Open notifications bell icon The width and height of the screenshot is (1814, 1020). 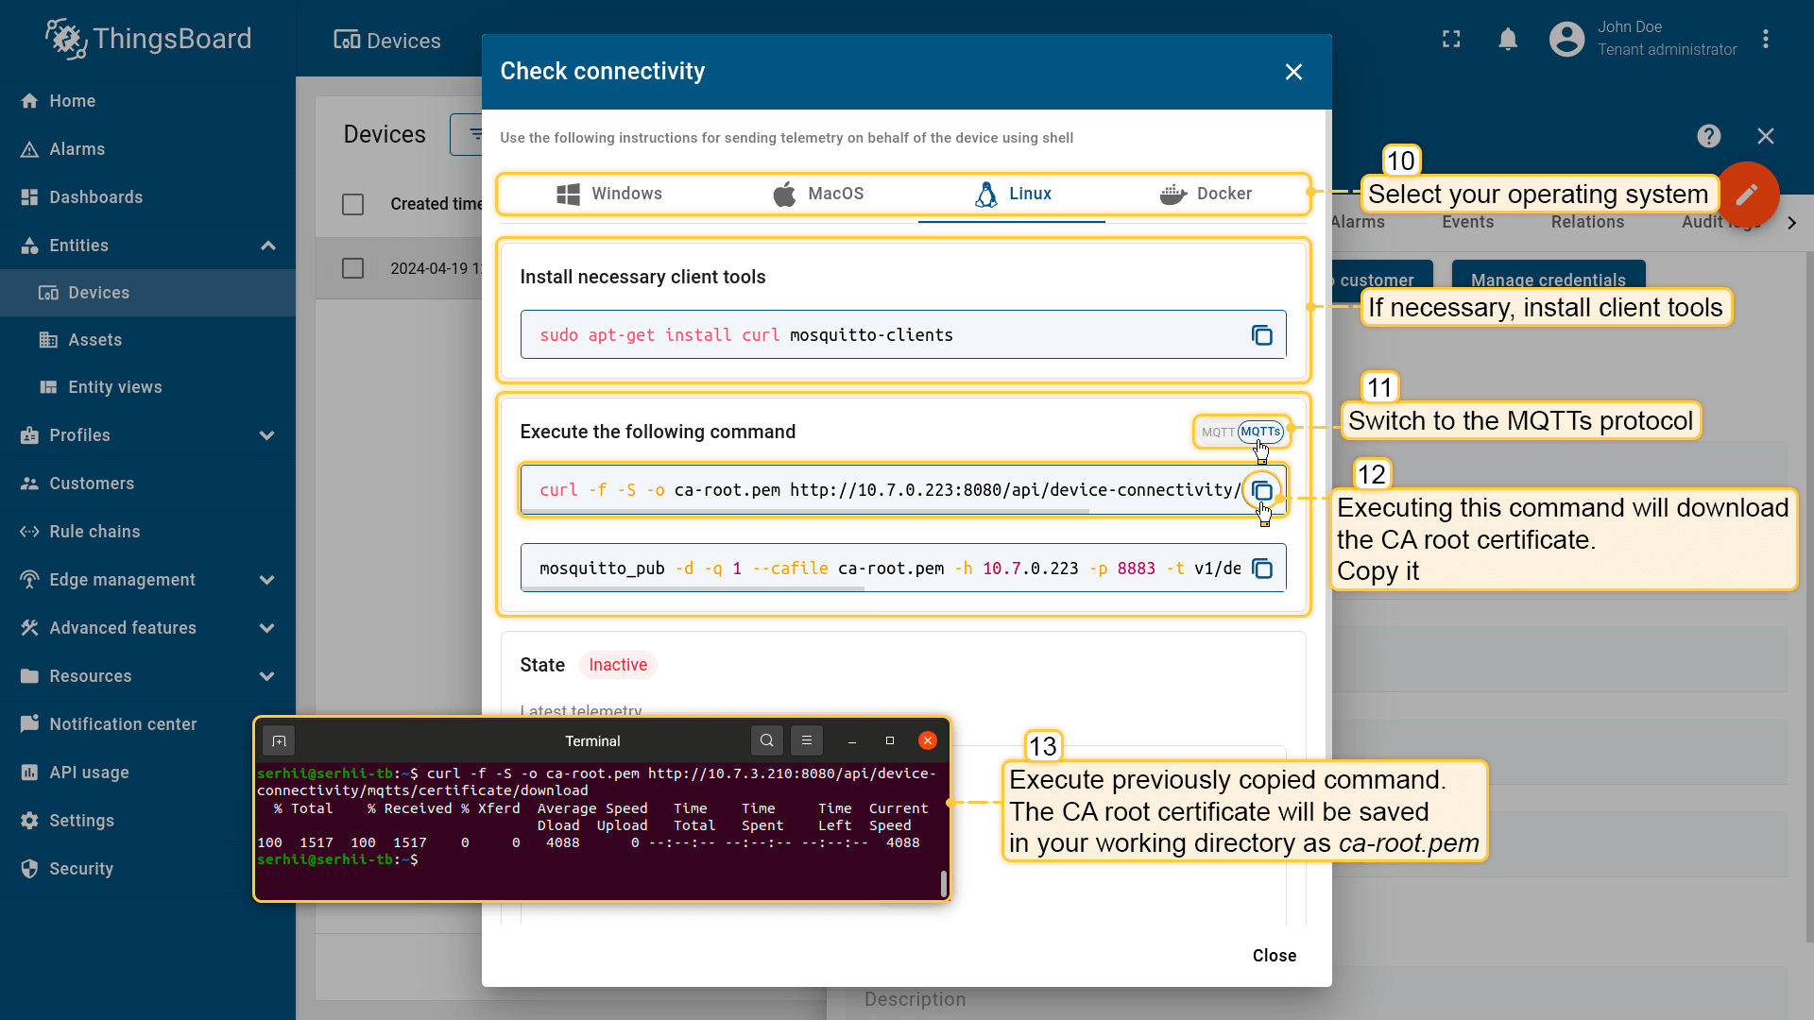[1508, 40]
